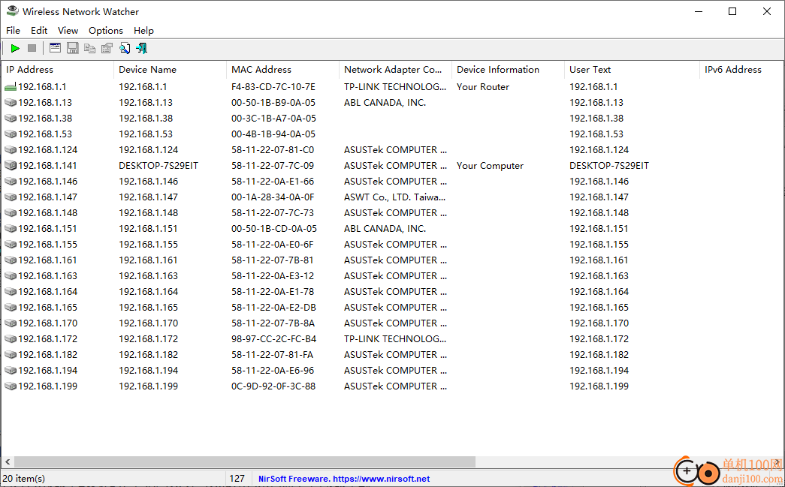Sort by the IP Address column header

[x=58, y=70]
